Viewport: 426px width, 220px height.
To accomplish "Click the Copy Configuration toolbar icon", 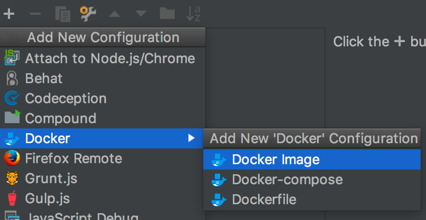I will pos(62,14).
